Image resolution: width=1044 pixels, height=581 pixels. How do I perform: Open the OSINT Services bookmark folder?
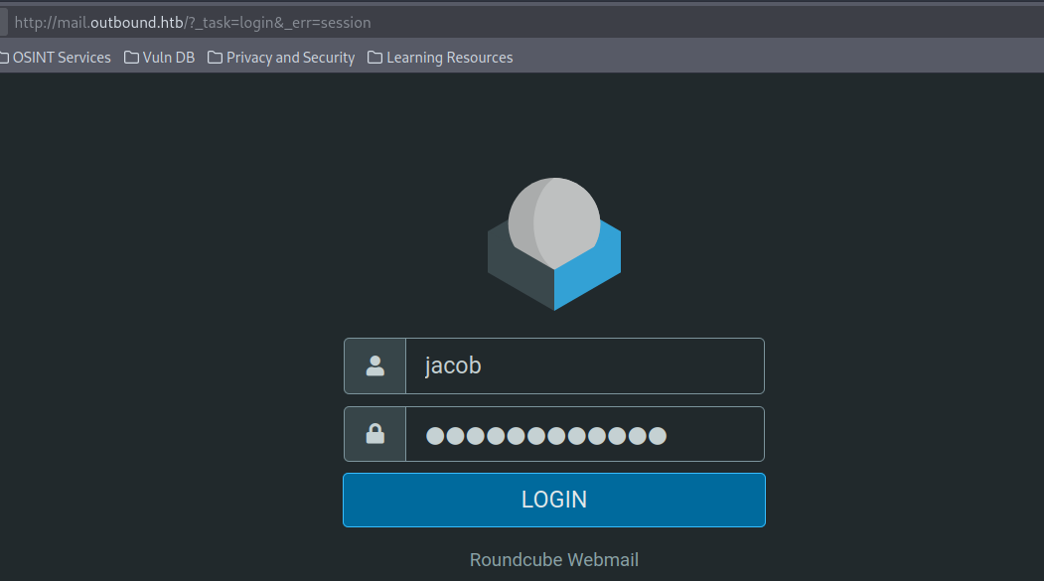60,58
